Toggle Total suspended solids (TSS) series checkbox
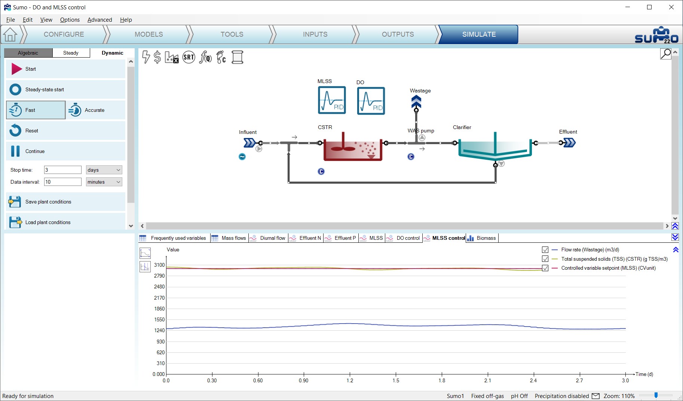 tap(545, 259)
